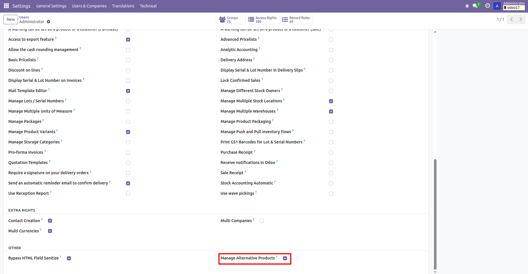Click the bug report icon
This screenshot has width=528, height=274.
tap(467, 6)
